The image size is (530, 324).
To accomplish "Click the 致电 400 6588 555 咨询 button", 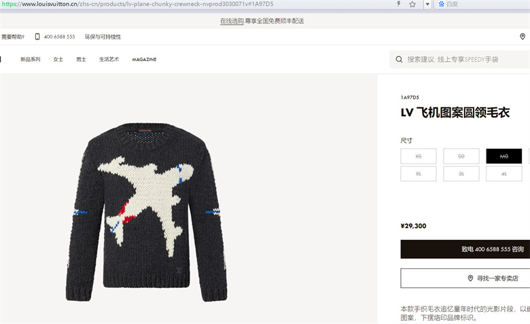I will coord(465,249).
